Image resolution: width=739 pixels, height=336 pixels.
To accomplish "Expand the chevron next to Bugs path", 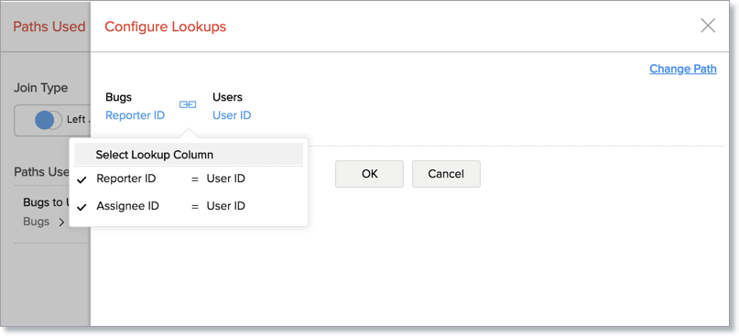I will click(61, 222).
